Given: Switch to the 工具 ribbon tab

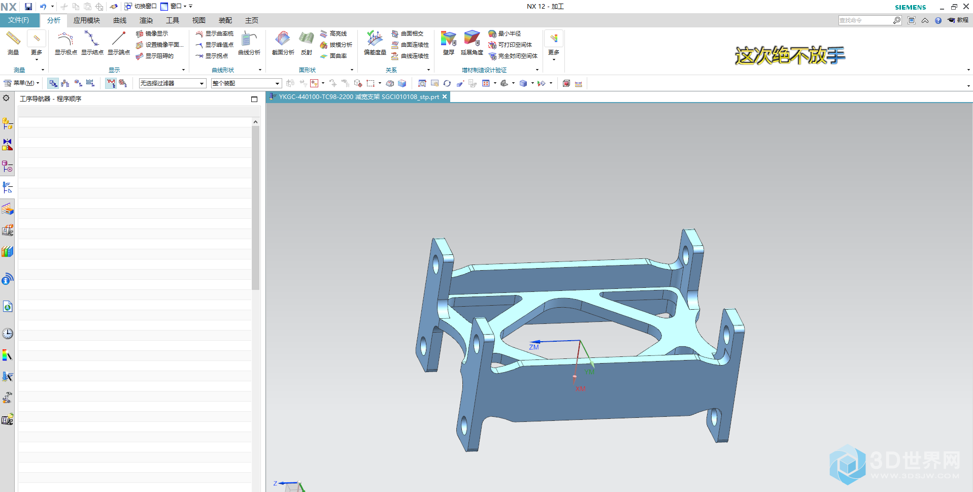Looking at the screenshot, I should (173, 20).
